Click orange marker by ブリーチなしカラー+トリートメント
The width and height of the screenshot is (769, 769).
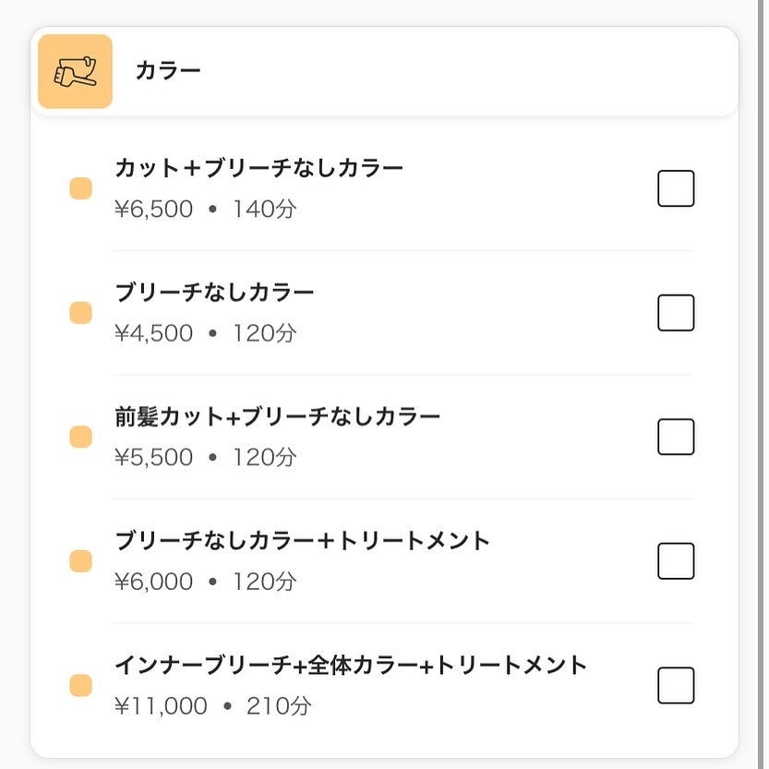pyautogui.click(x=81, y=560)
